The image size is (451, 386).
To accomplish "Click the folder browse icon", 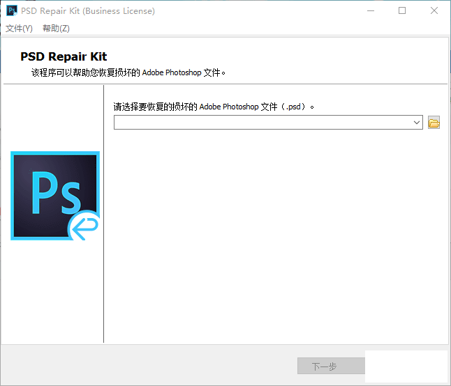I will click(434, 123).
